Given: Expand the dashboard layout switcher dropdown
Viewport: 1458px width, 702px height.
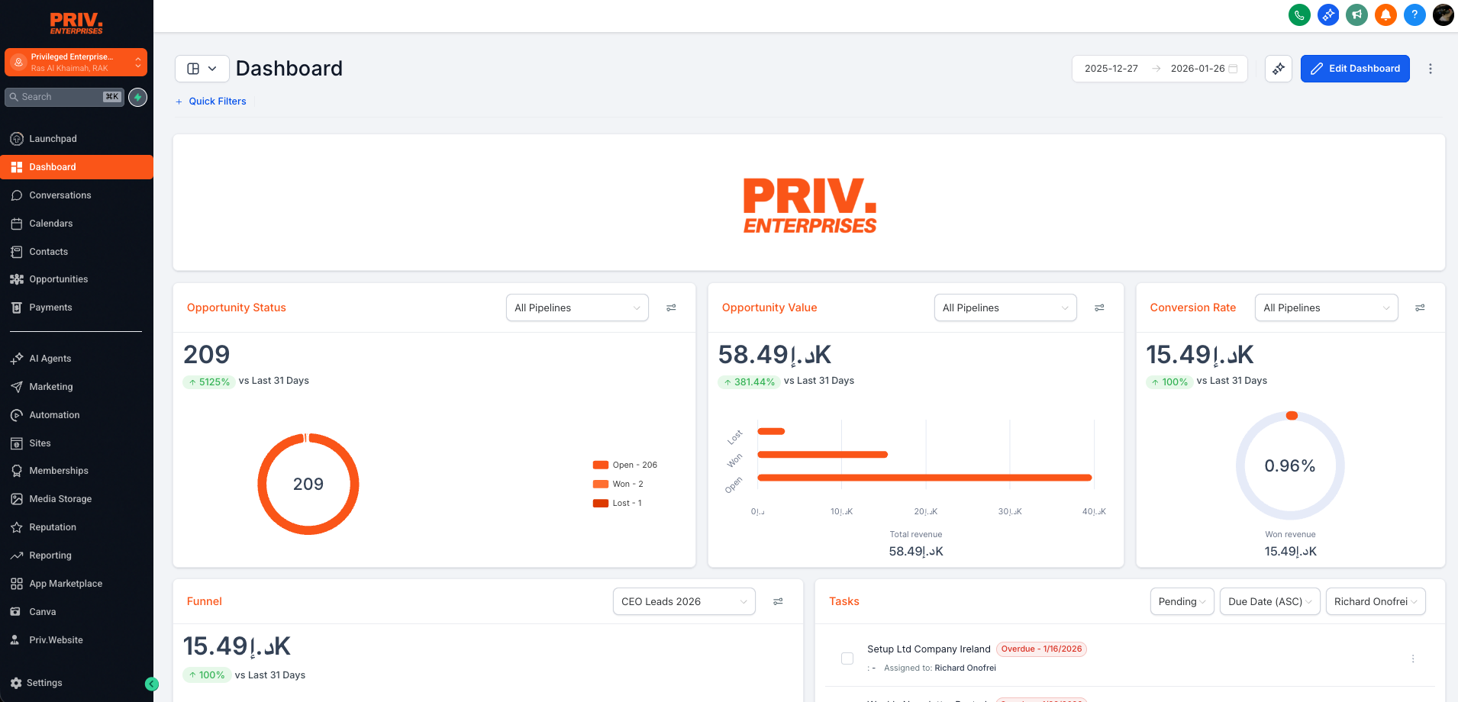Looking at the screenshot, I should (x=202, y=69).
